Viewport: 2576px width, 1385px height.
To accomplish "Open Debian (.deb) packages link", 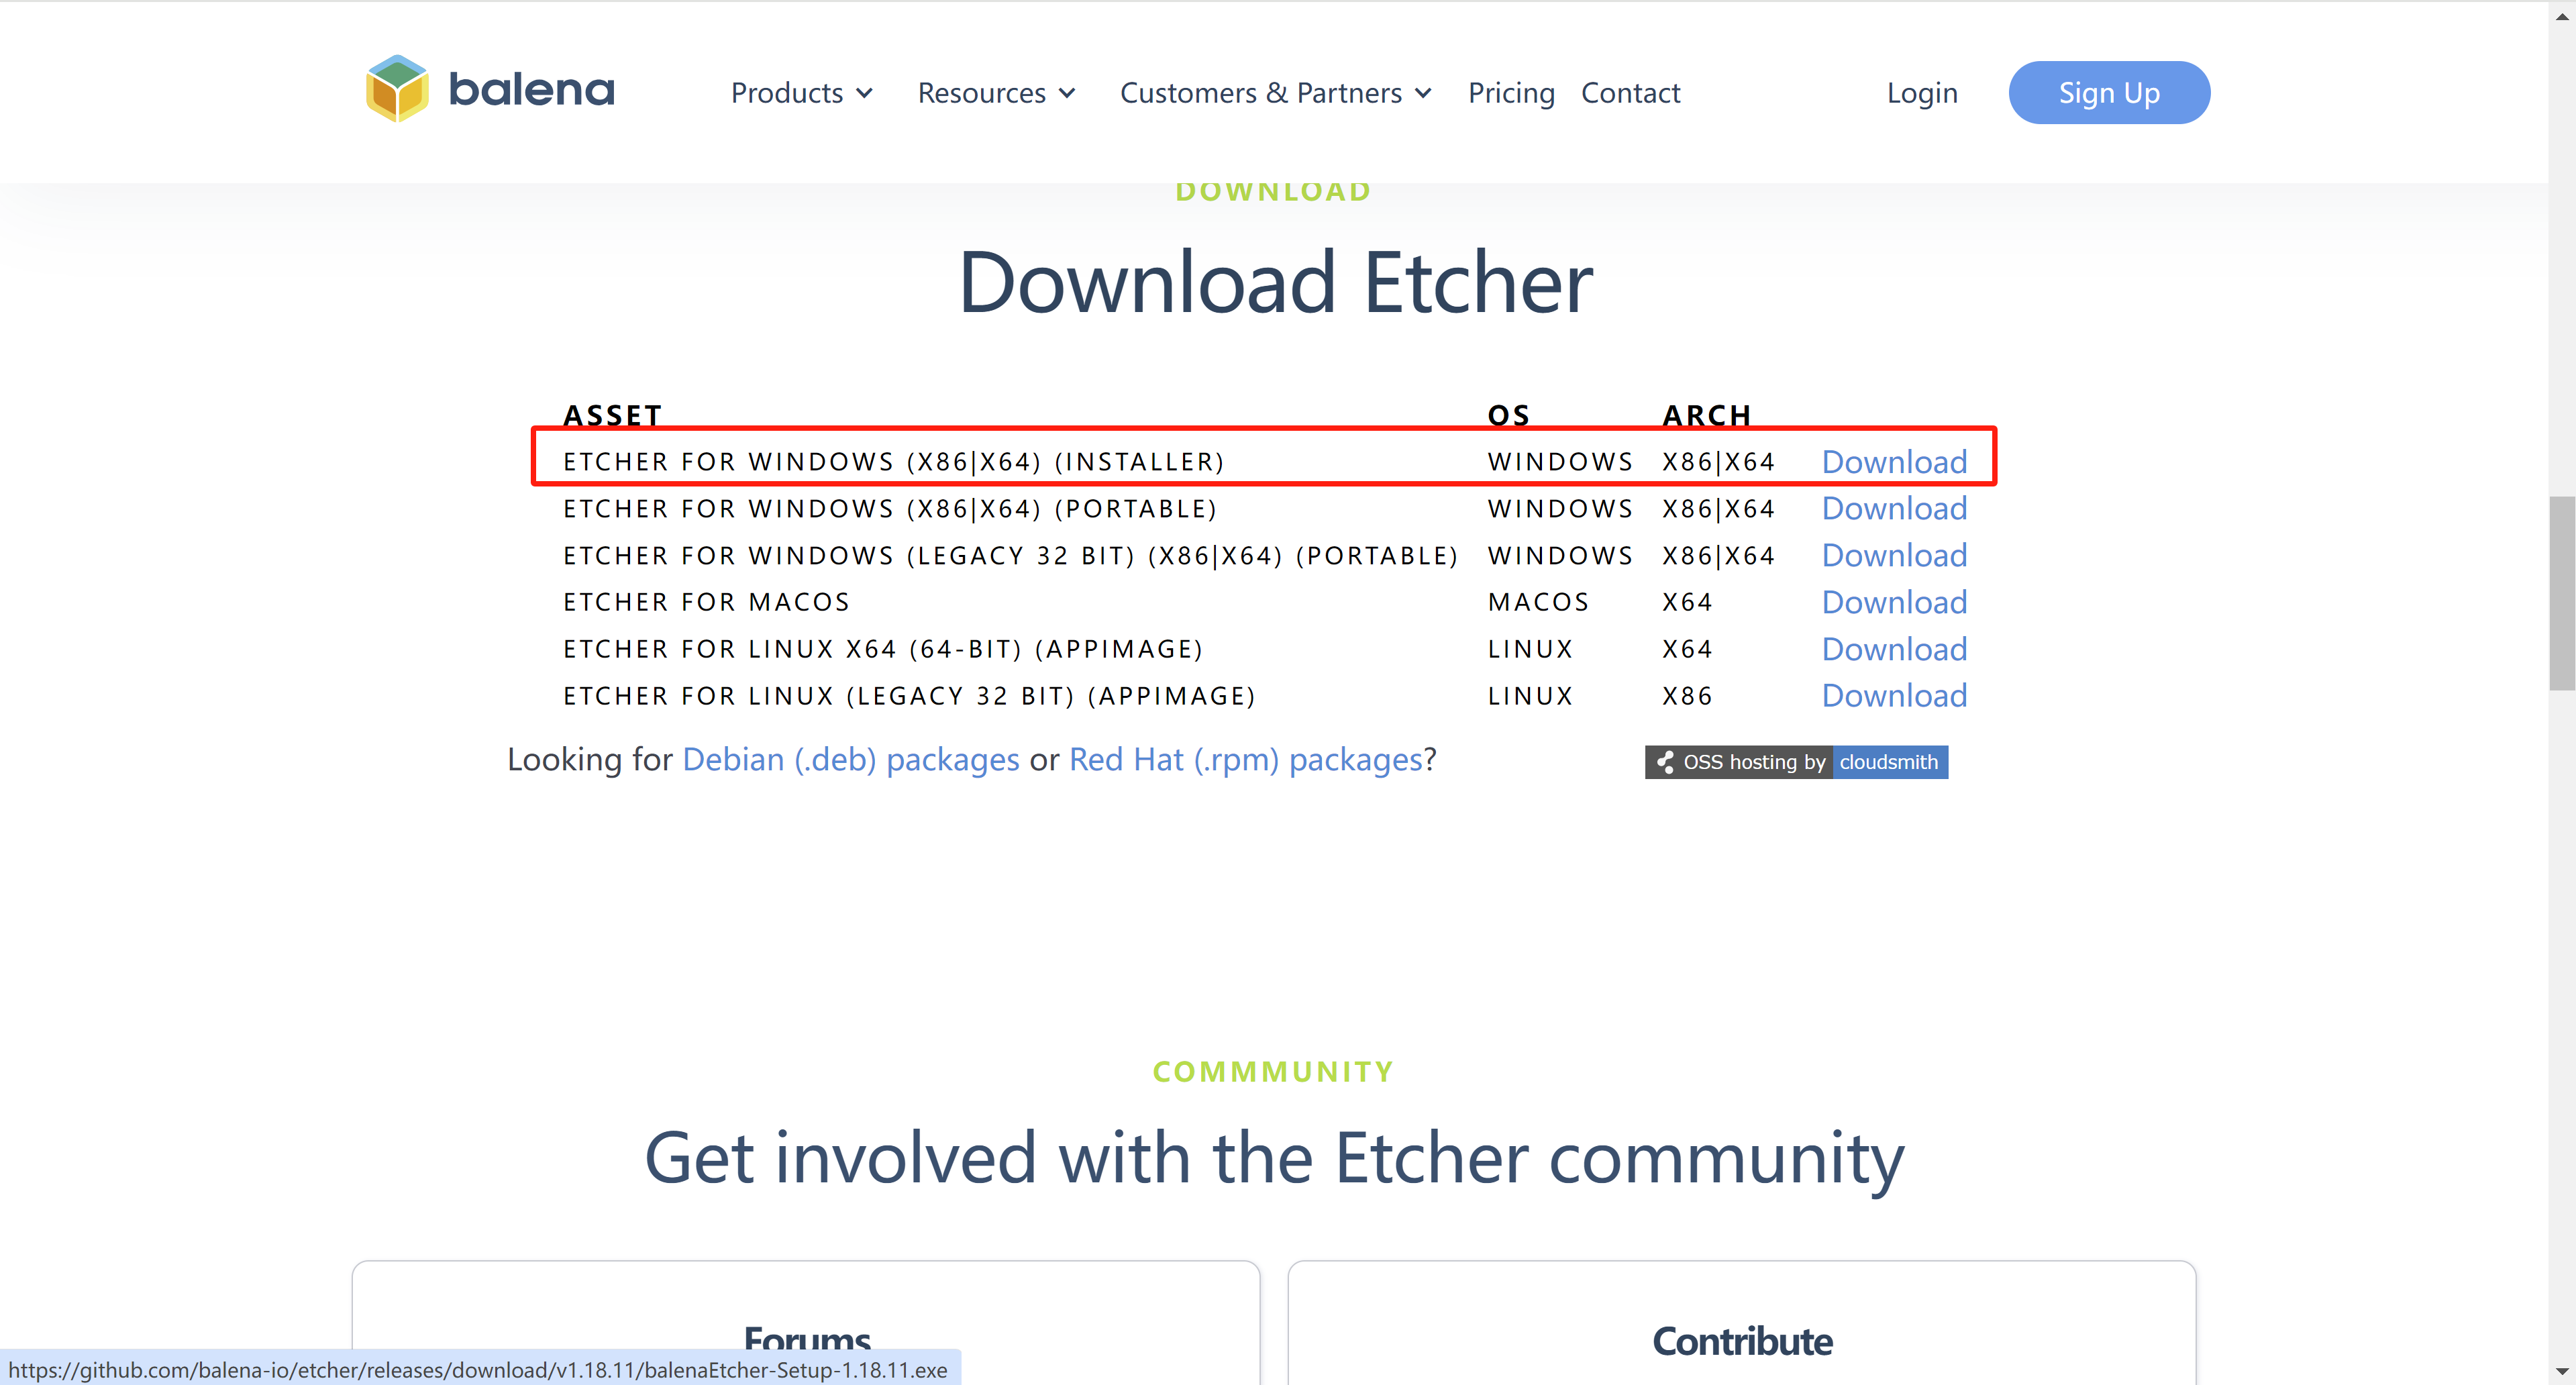I will [851, 760].
